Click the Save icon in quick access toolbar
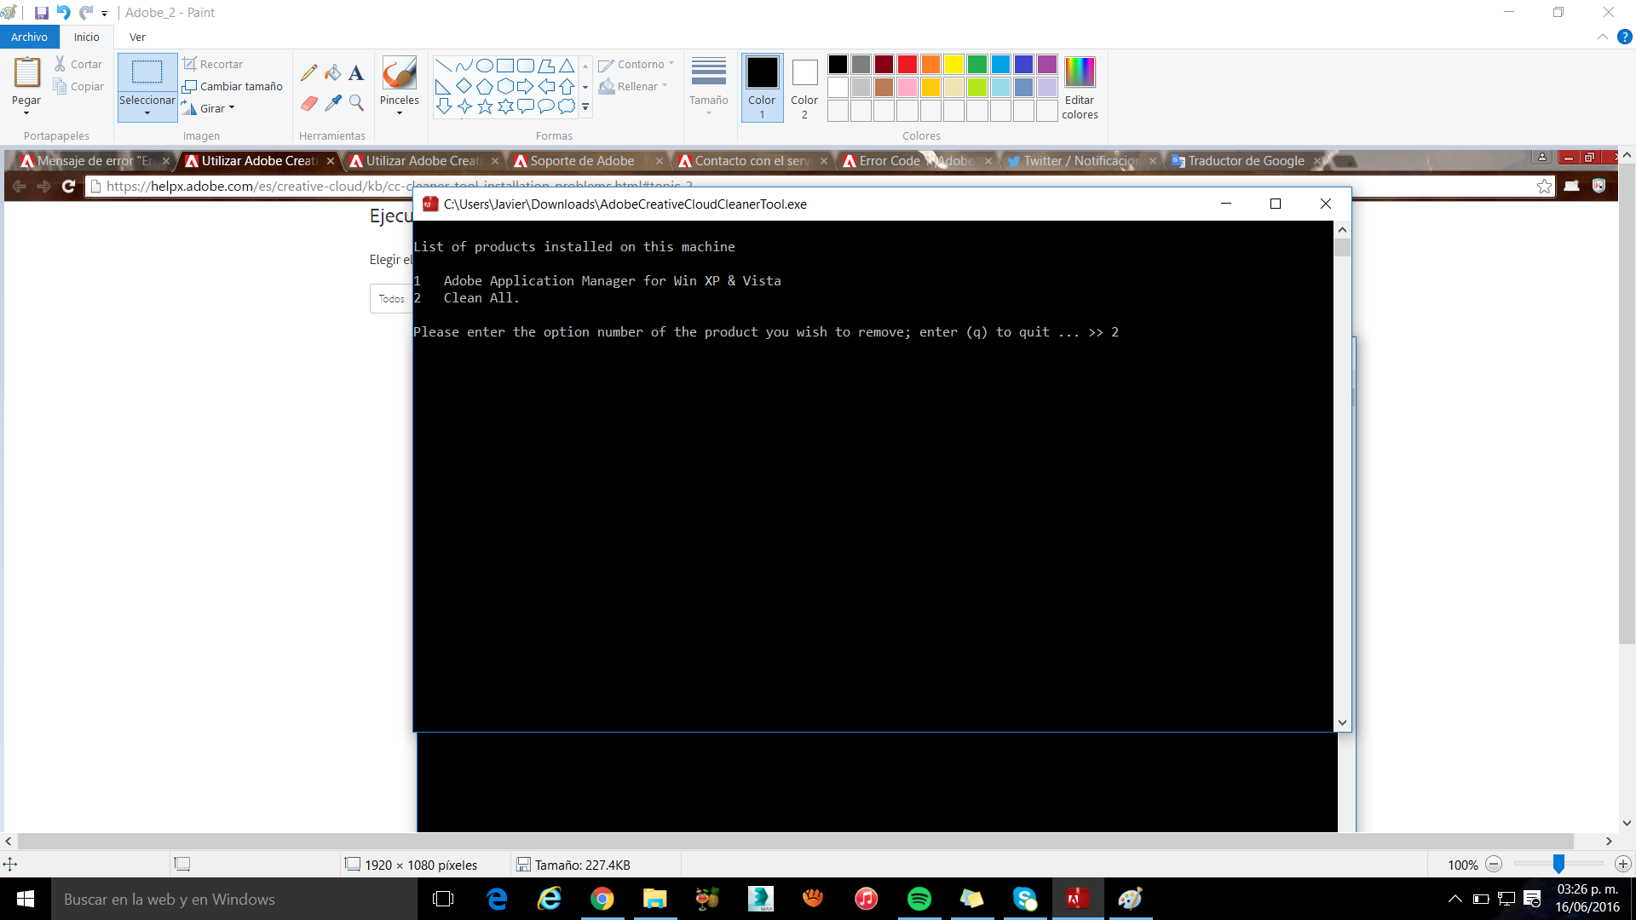 tap(41, 13)
